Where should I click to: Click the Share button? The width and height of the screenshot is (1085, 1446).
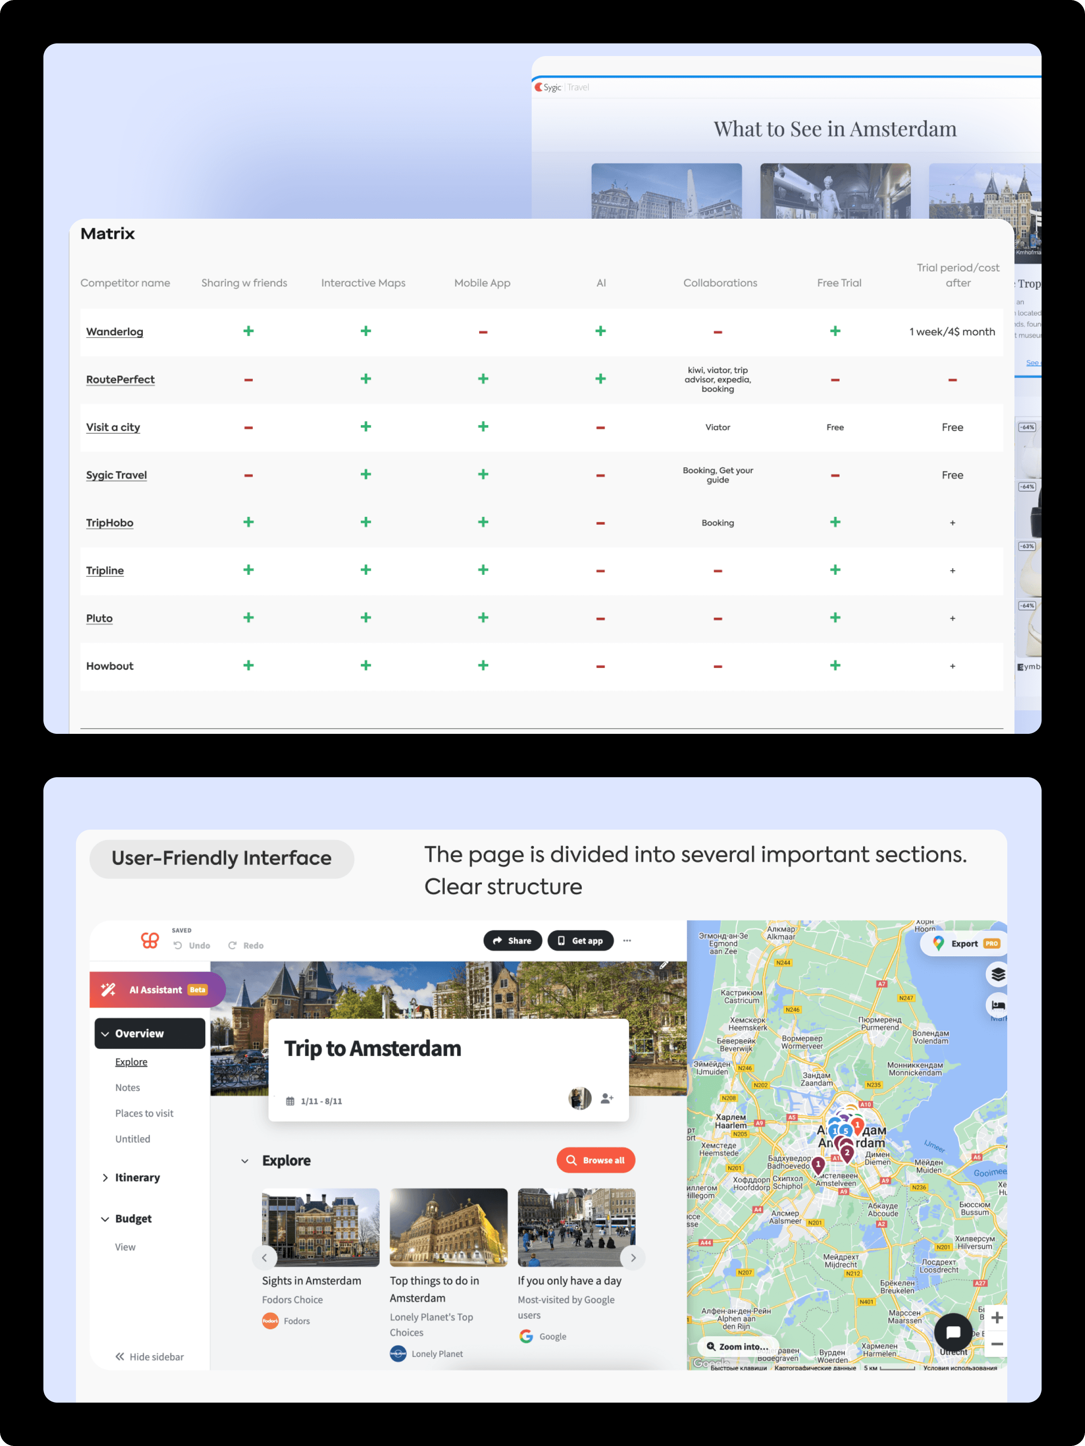512,941
